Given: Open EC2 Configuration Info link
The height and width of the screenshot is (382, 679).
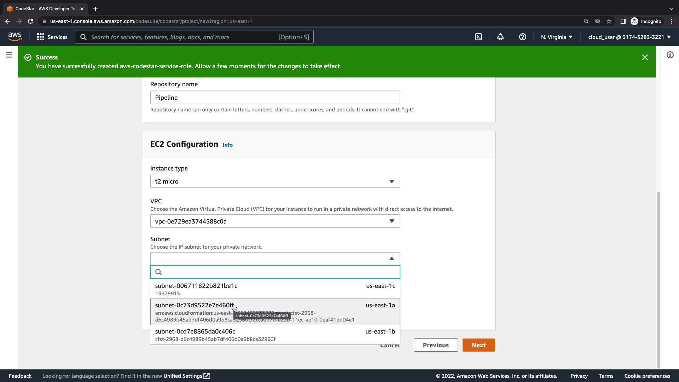Looking at the screenshot, I should point(227,145).
